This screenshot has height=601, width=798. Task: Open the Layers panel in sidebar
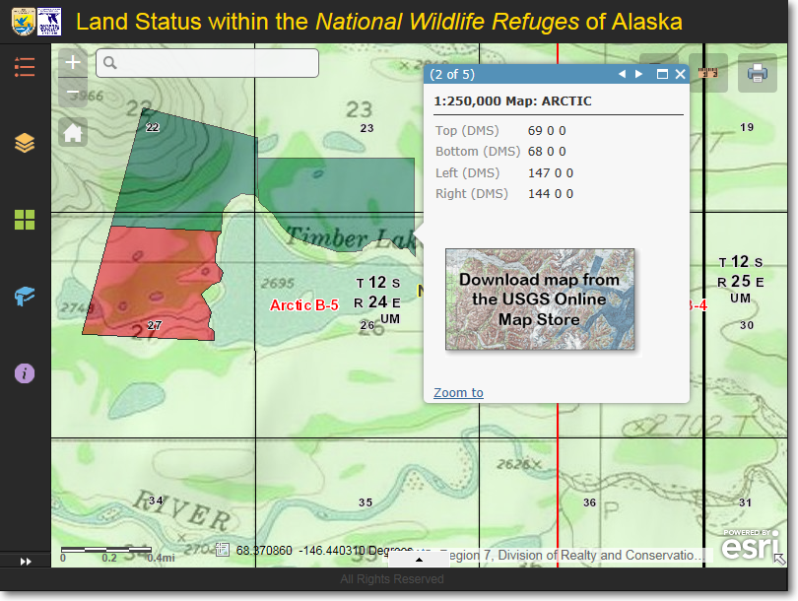pos(25,144)
